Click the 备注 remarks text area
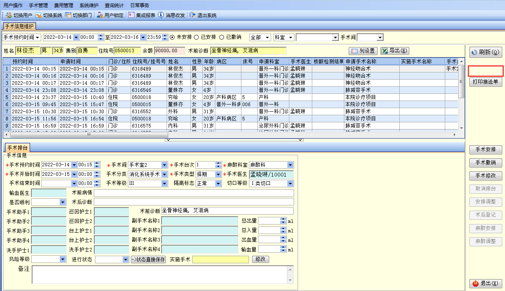The height and width of the screenshot is (291, 505). tap(159, 274)
